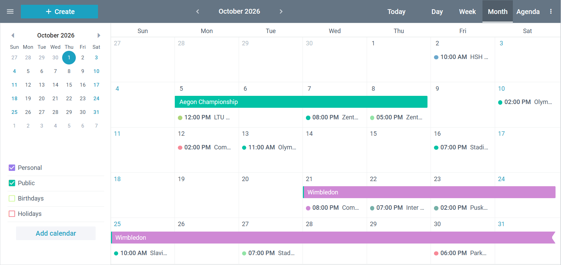Show the previous month in the mini calendar

tap(13, 35)
